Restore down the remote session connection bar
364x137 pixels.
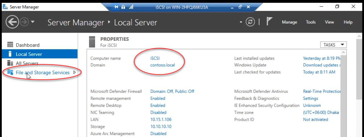240,7
